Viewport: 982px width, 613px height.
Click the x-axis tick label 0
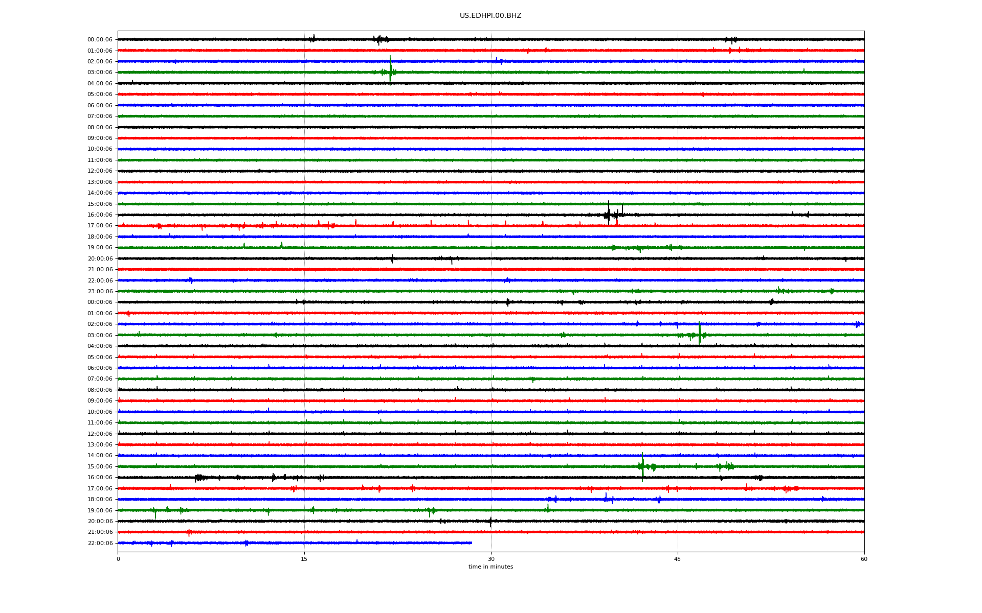click(x=118, y=559)
